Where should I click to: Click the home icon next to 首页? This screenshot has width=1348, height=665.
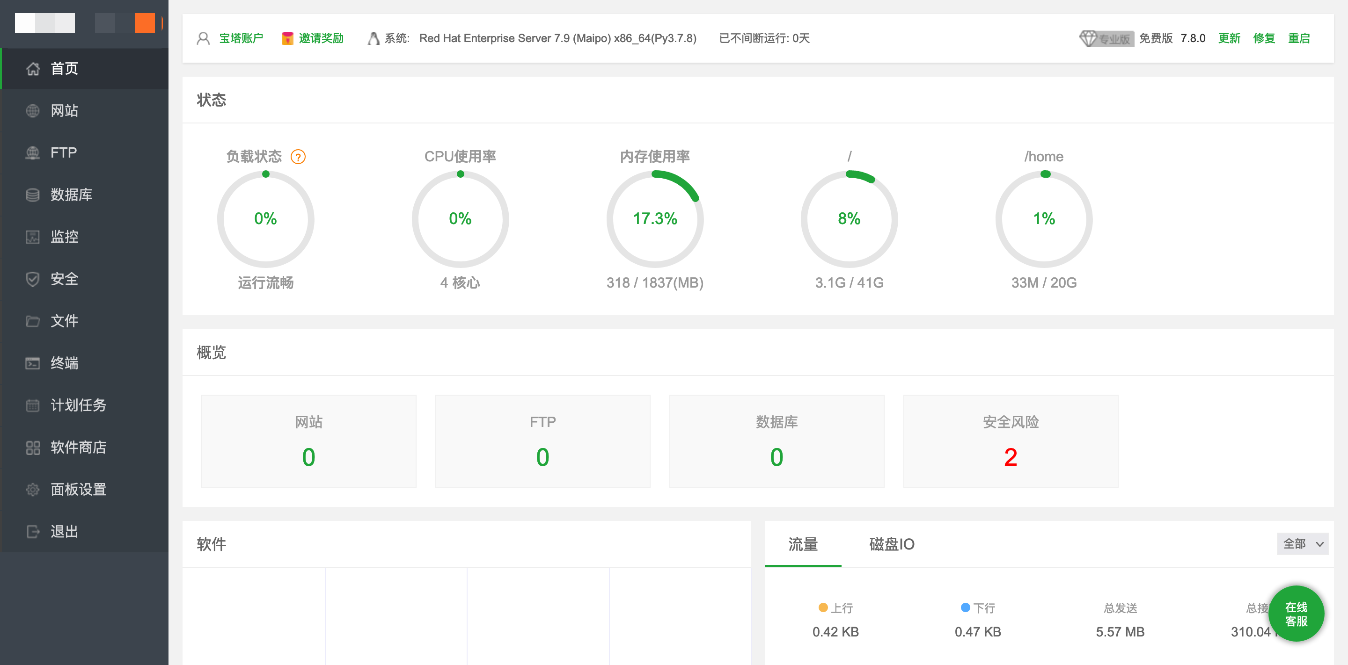(x=33, y=68)
